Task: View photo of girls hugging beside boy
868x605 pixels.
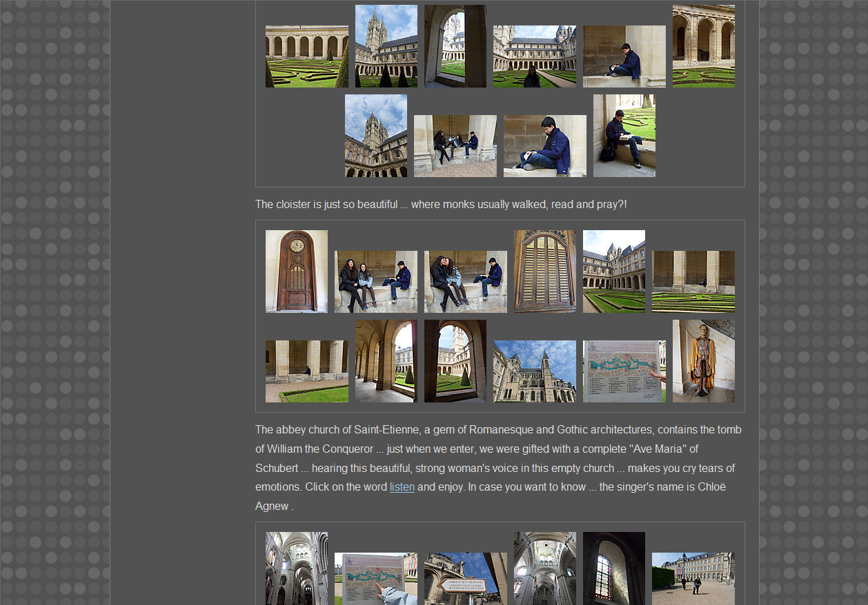Action: click(465, 281)
